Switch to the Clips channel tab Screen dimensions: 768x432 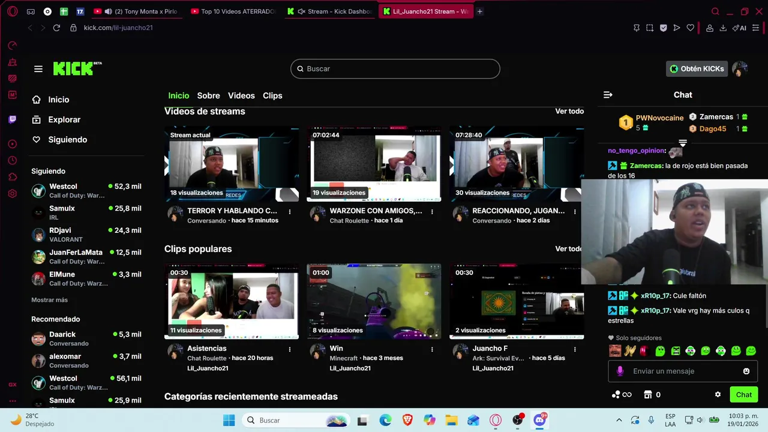point(272,95)
